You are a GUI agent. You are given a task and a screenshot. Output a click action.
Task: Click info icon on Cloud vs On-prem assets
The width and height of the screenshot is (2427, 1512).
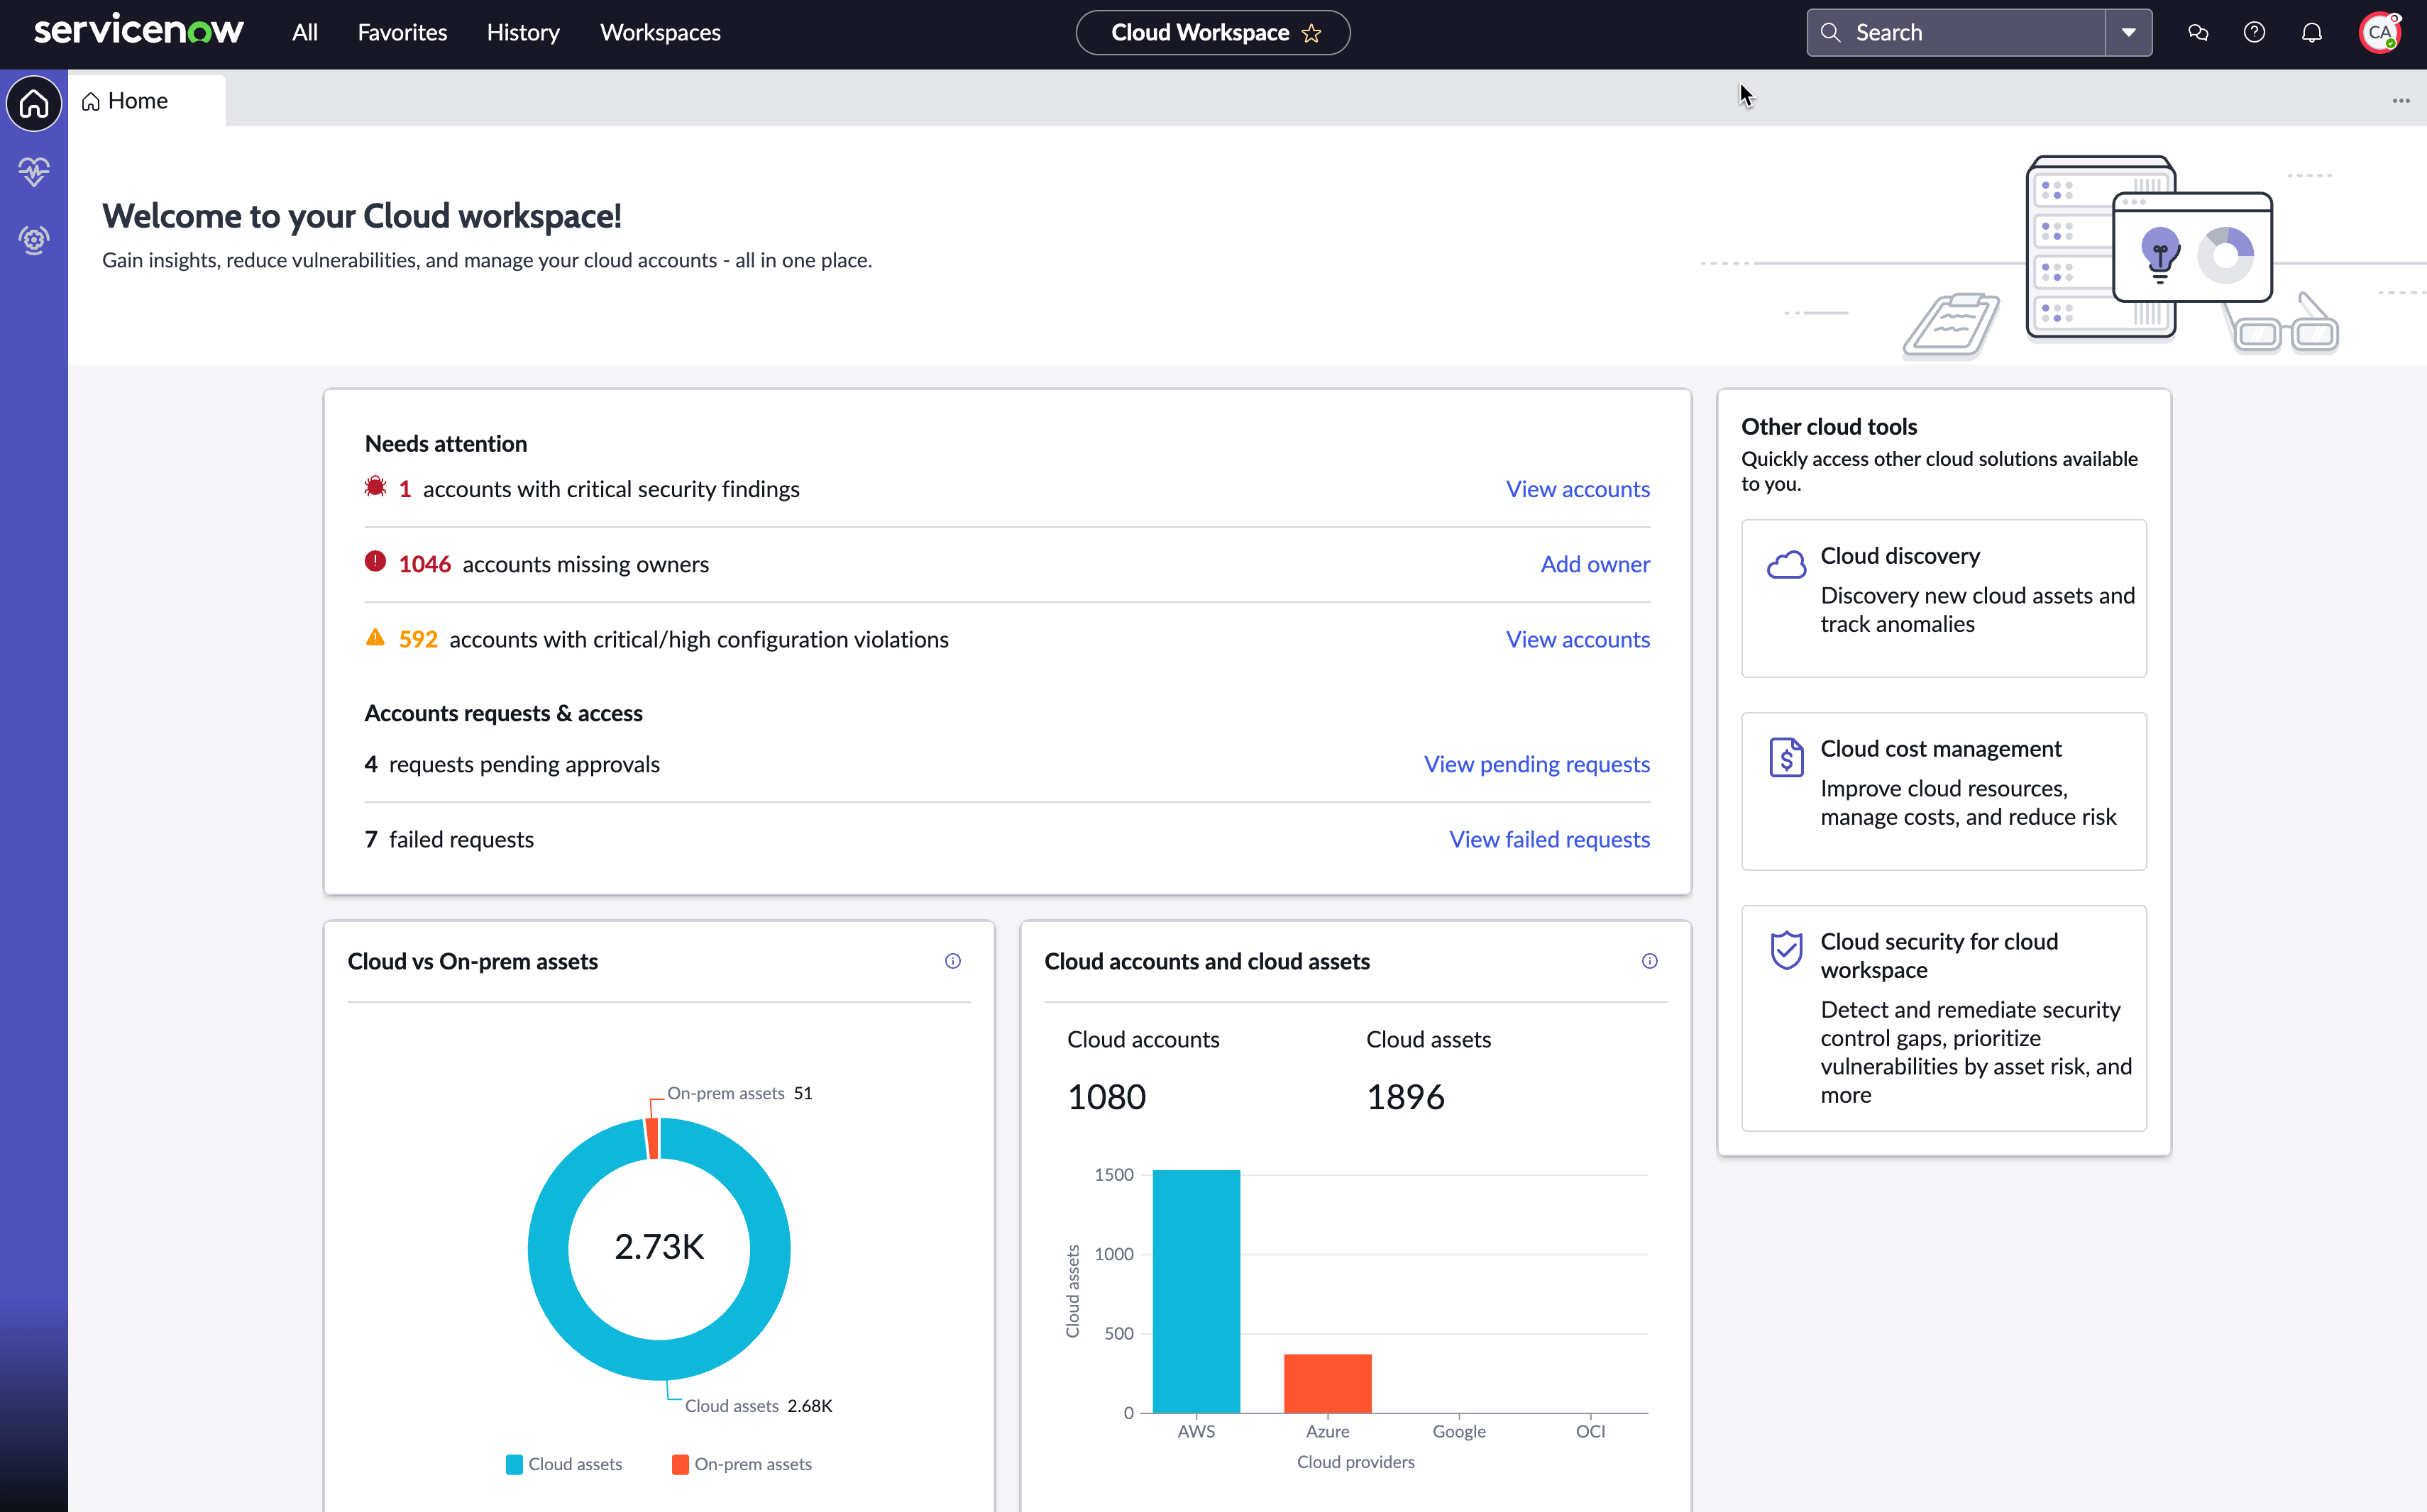(x=952, y=961)
